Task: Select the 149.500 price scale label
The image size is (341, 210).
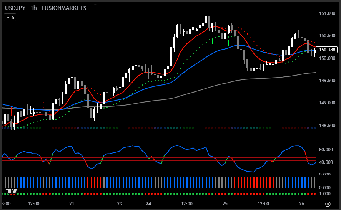Action: [327, 81]
